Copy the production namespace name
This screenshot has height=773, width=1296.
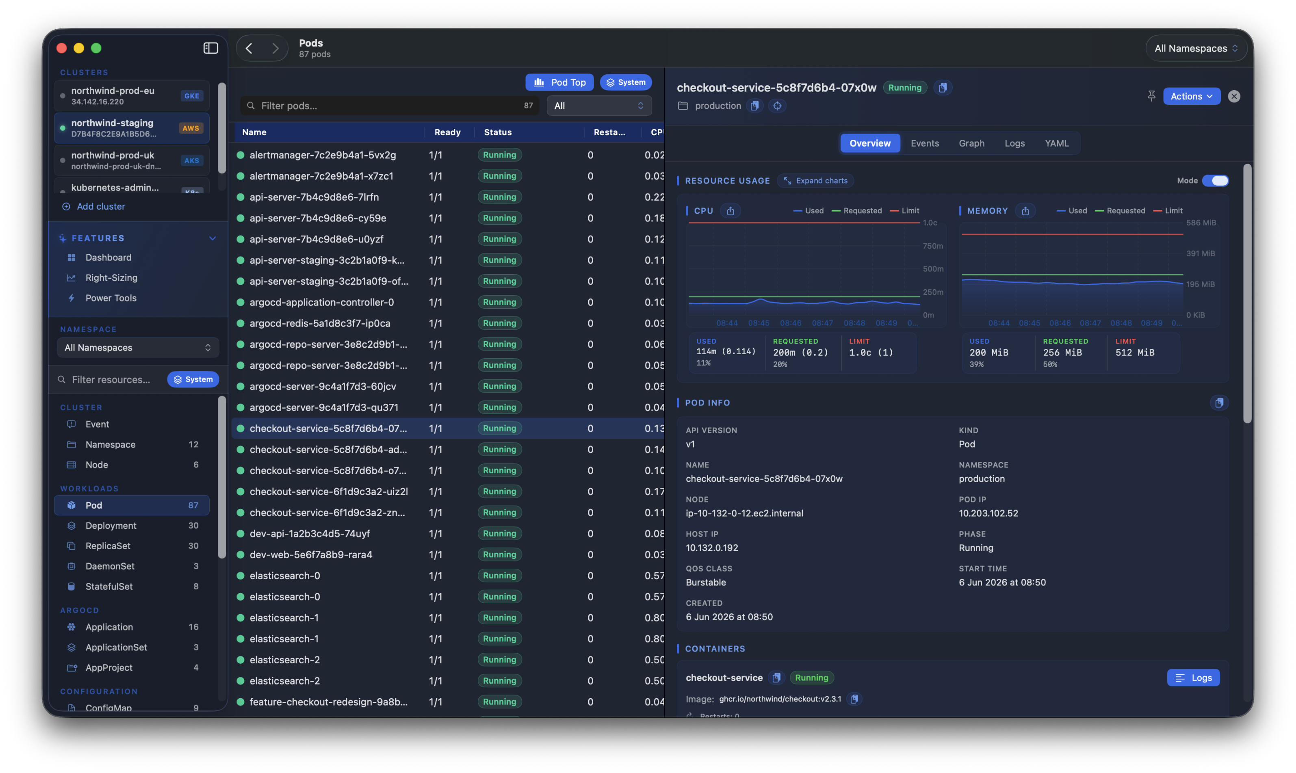point(754,106)
